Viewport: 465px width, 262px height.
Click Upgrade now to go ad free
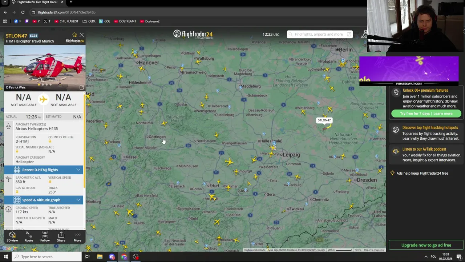[426, 245]
